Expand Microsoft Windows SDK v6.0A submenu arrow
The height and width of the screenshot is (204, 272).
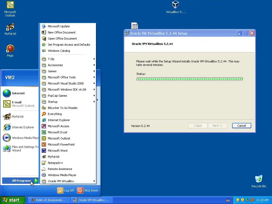[x=94, y=90]
